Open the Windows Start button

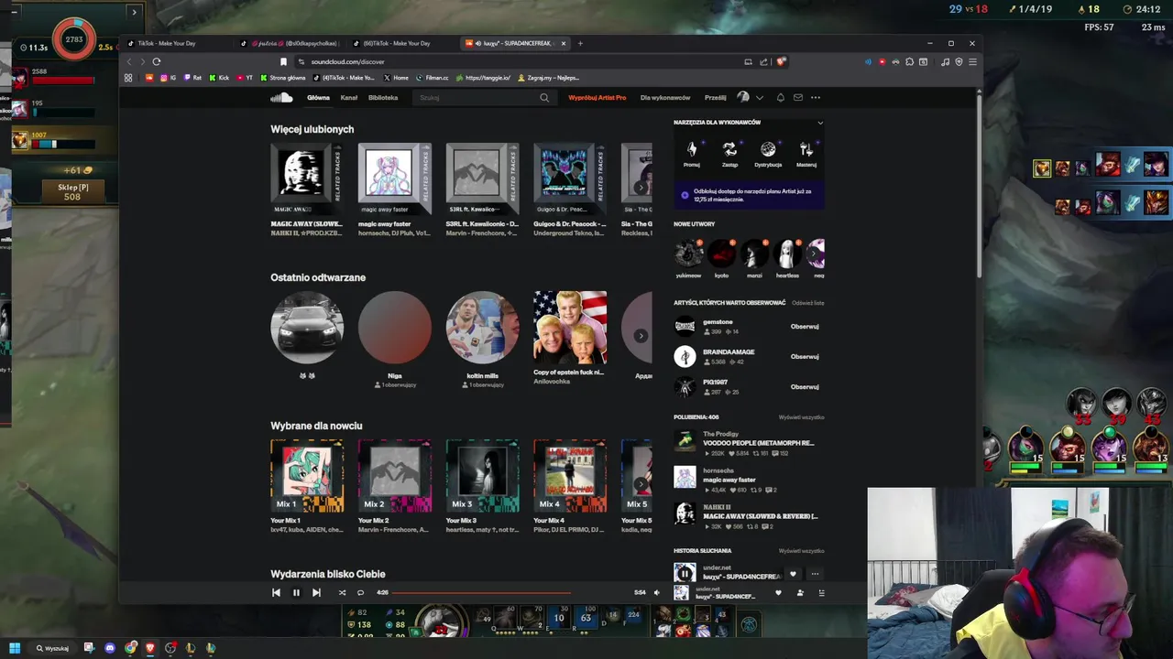coord(15,648)
